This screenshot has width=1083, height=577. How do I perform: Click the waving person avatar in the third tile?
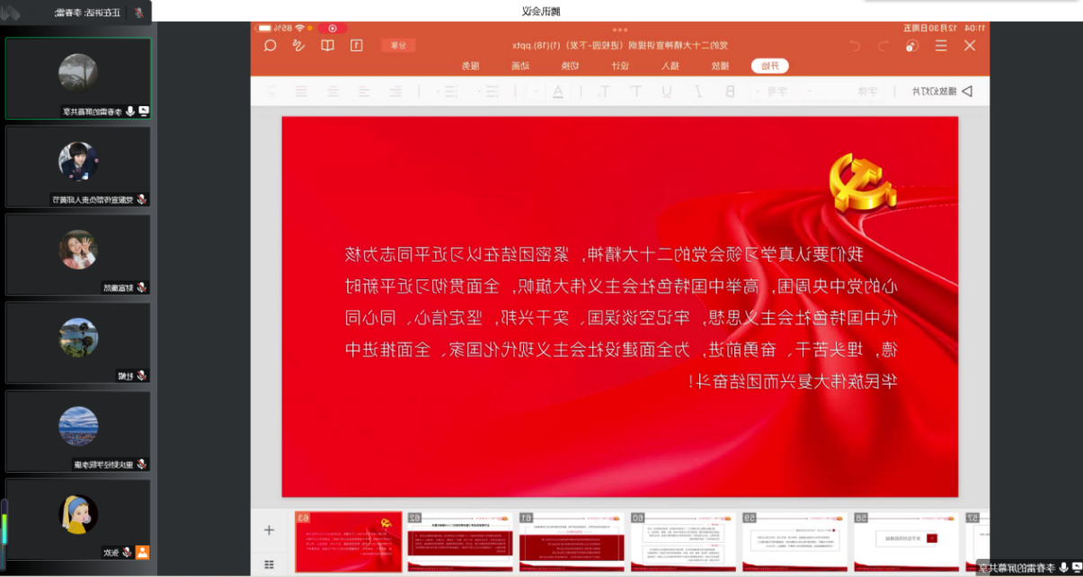(78, 249)
